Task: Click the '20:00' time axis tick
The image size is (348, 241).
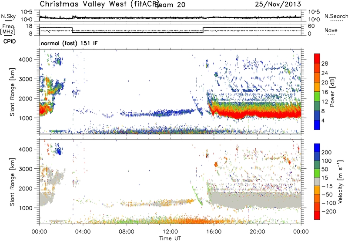Action: click(x=258, y=232)
